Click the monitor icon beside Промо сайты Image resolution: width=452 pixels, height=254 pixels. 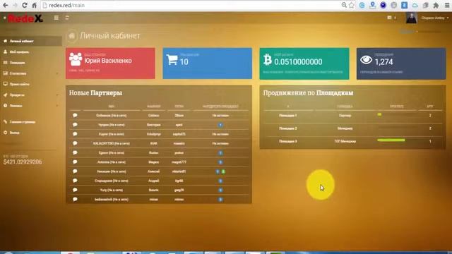[5, 84]
